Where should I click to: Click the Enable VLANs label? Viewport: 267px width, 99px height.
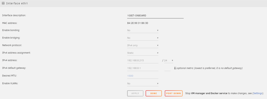click(10, 83)
